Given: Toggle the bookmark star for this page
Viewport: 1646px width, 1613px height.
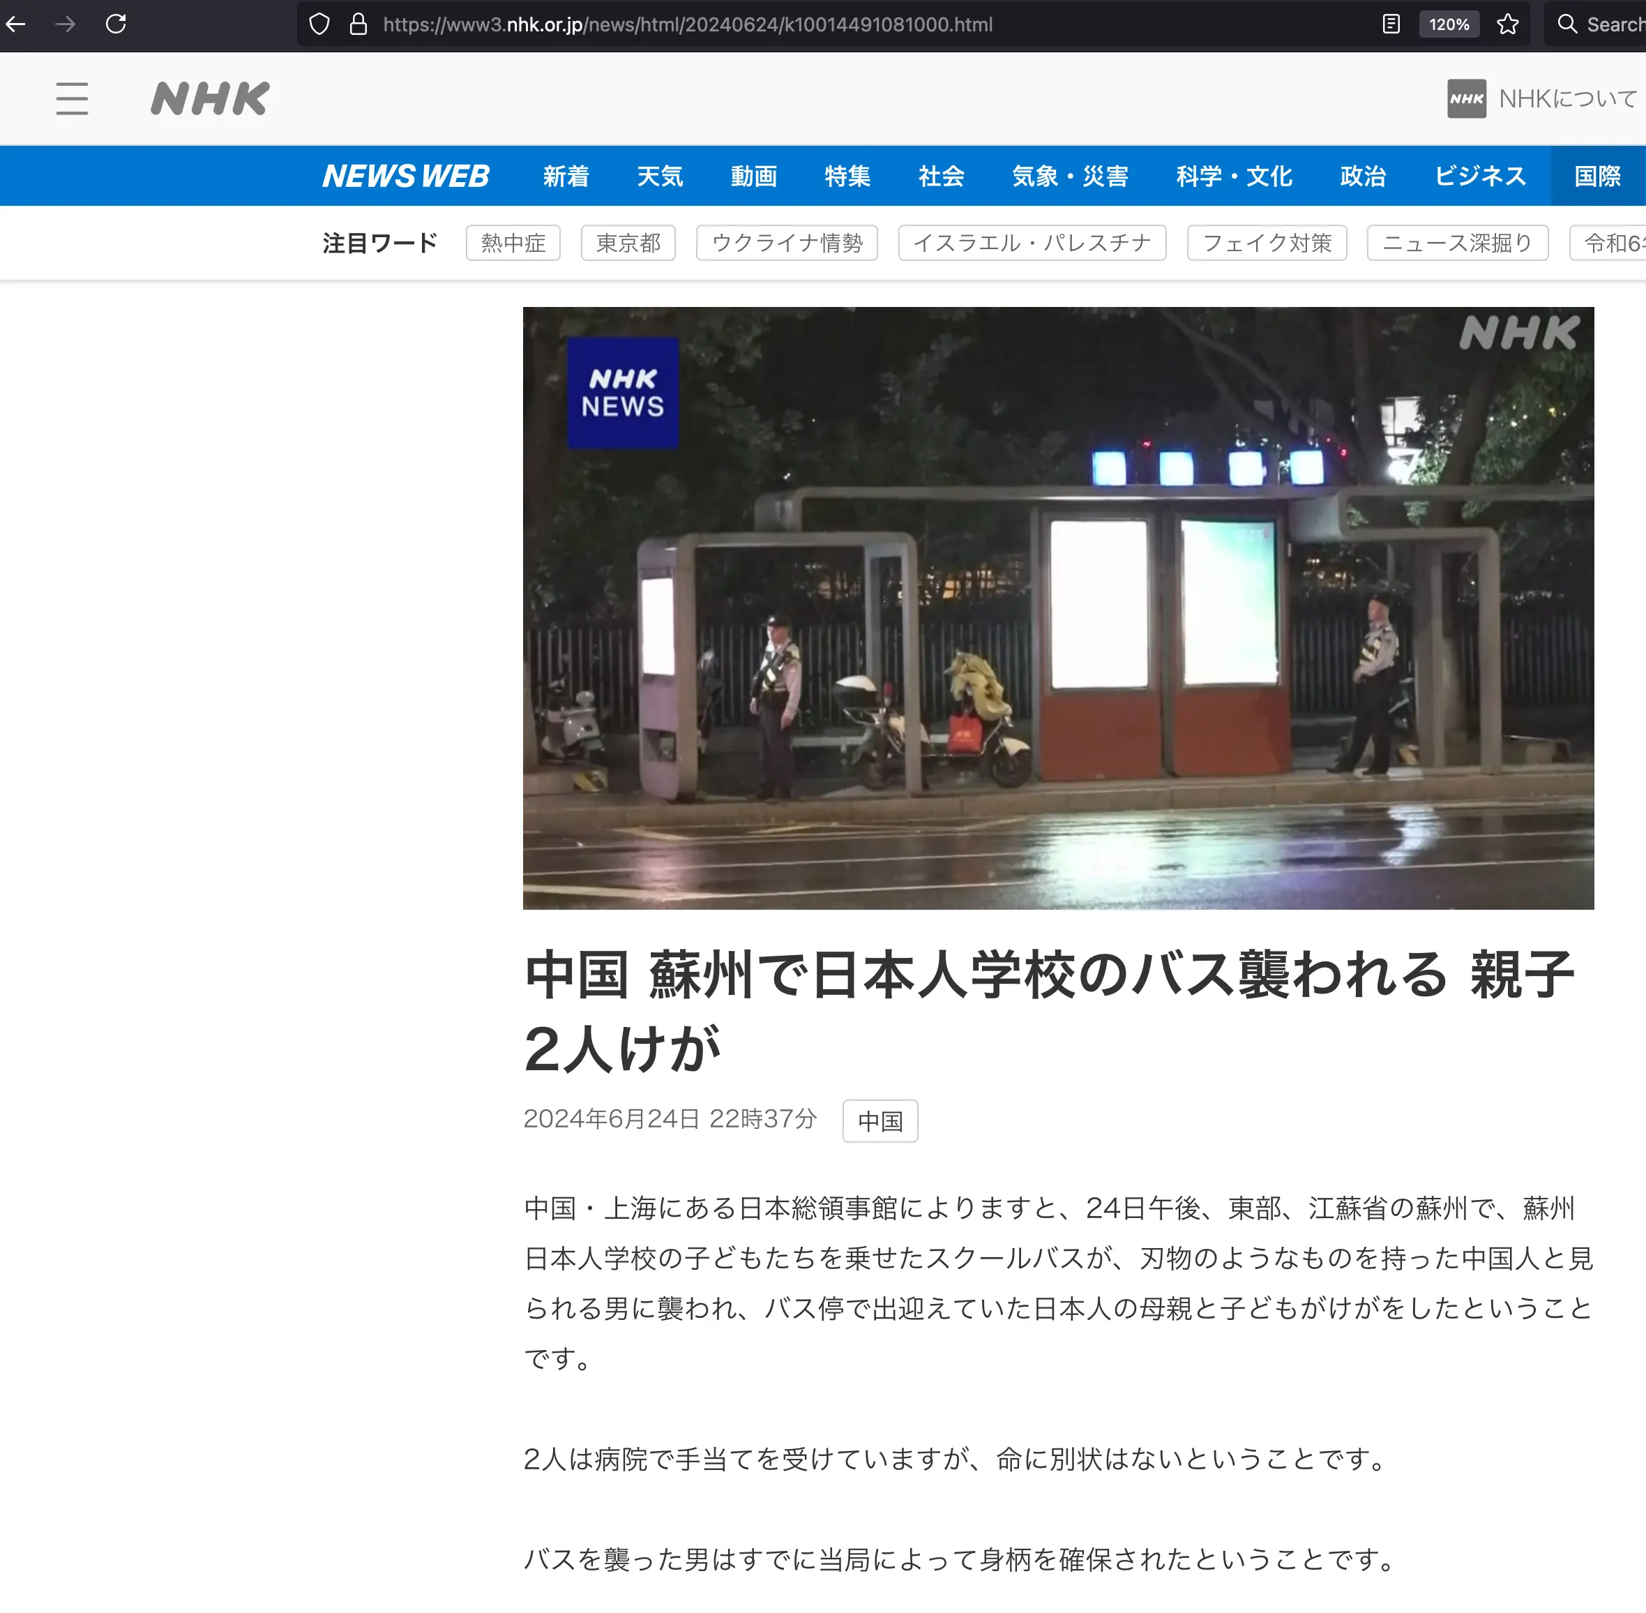Looking at the screenshot, I should pyautogui.click(x=1508, y=24).
